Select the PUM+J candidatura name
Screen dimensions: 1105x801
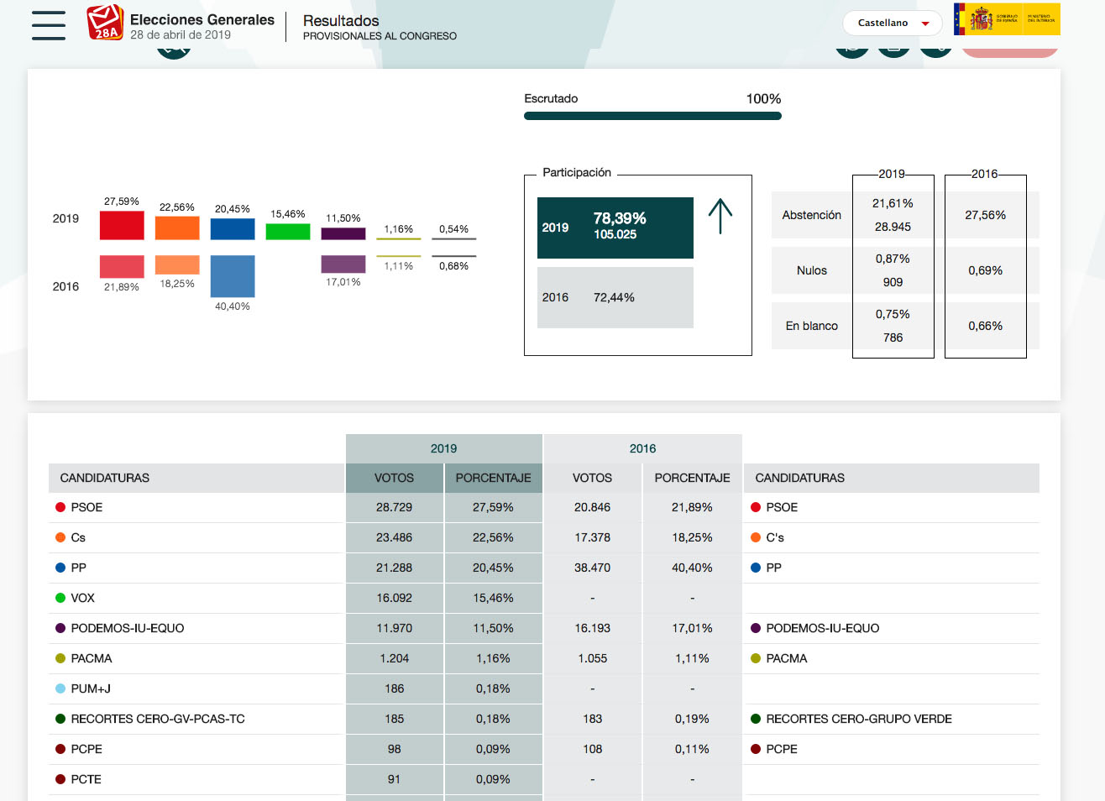tap(91, 688)
